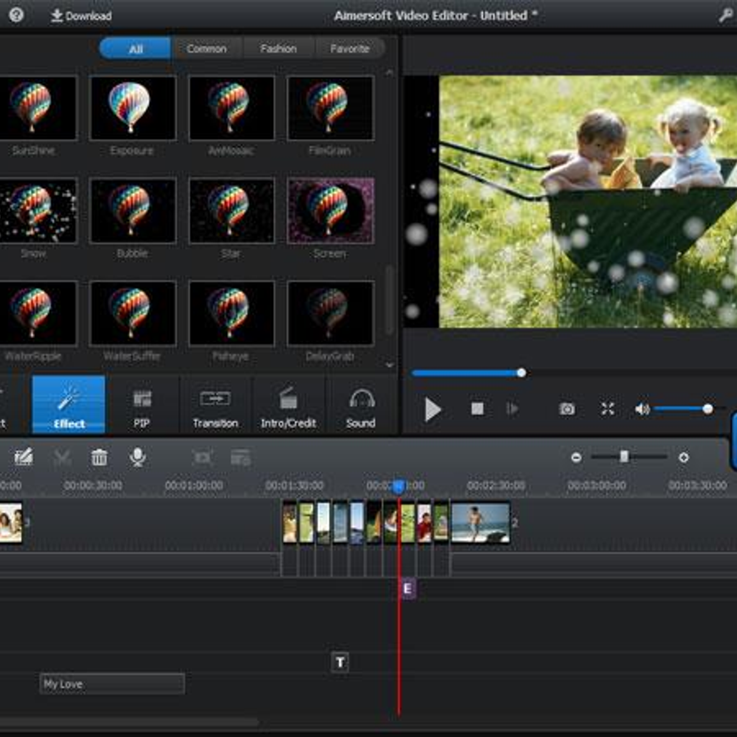Click the 00:01:00:00 ruler timestamp

coord(194,485)
